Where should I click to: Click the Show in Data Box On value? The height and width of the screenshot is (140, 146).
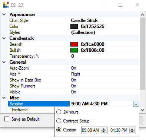coord(73,80)
